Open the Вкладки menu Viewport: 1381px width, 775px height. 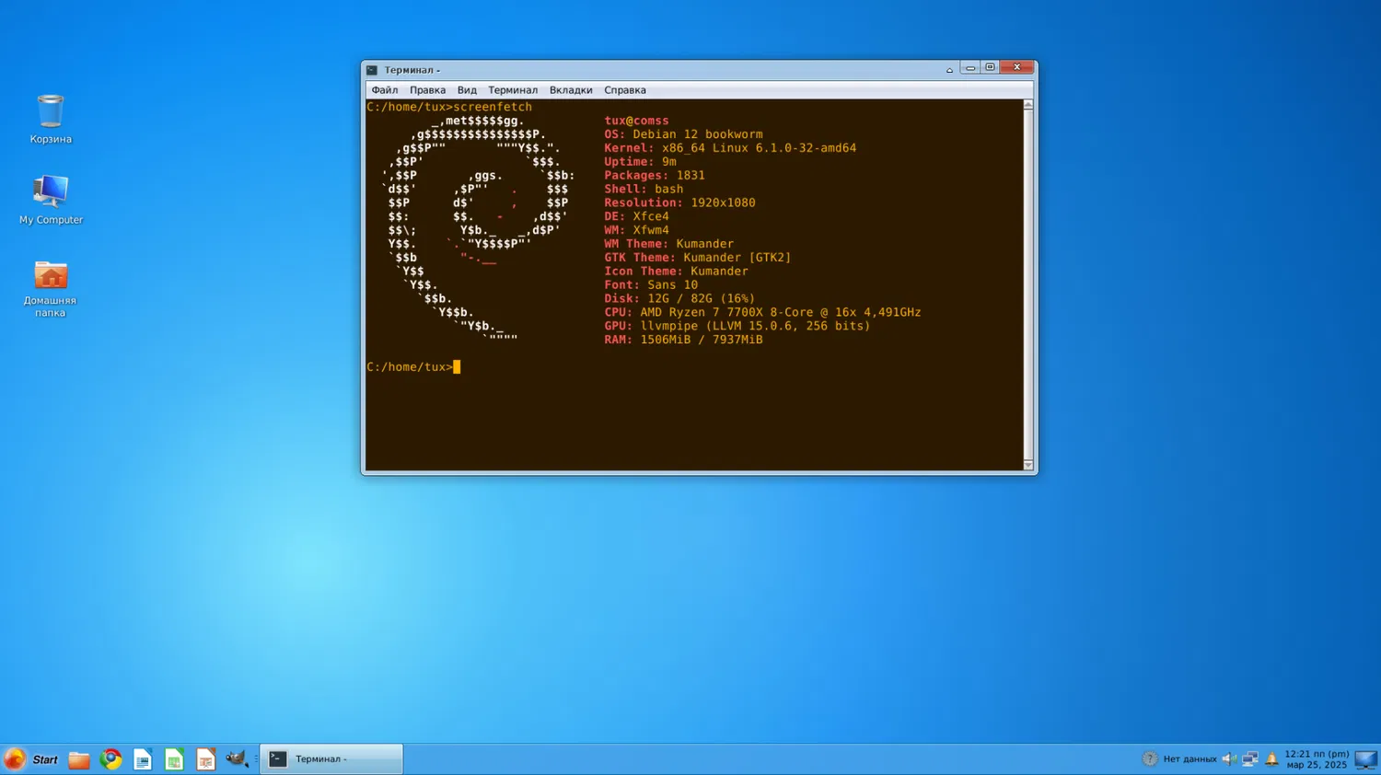tap(571, 90)
